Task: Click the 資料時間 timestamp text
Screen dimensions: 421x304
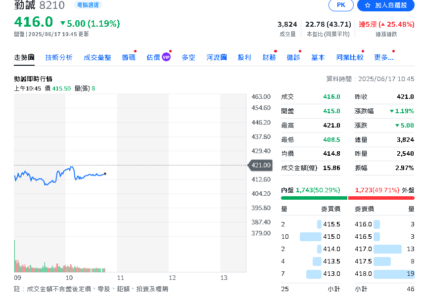Action: pos(370,79)
